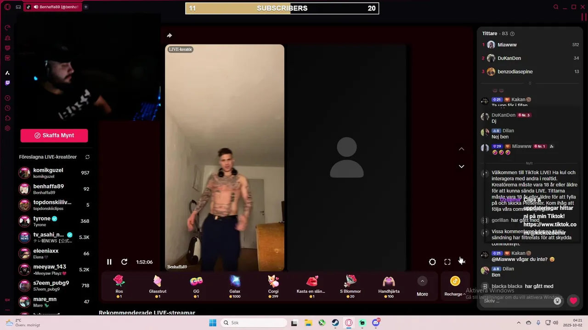Click Dilan's username on the 'Nej ben' message
Screen dimensions: 588x330
point(509,131)
